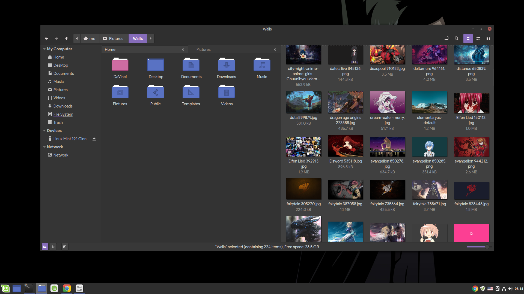This screenshot has width=524, height=294.
Task: Launch Chrome from the taskbar
Action: pos(67,288)
